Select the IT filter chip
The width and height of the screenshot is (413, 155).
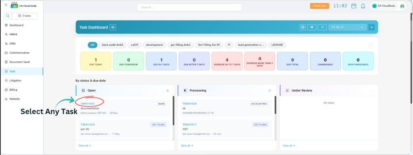[x=229, y=45]
